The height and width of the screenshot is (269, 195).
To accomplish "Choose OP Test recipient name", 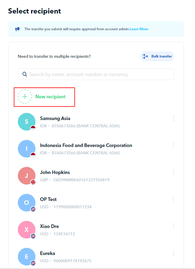I will pos(48,199).
